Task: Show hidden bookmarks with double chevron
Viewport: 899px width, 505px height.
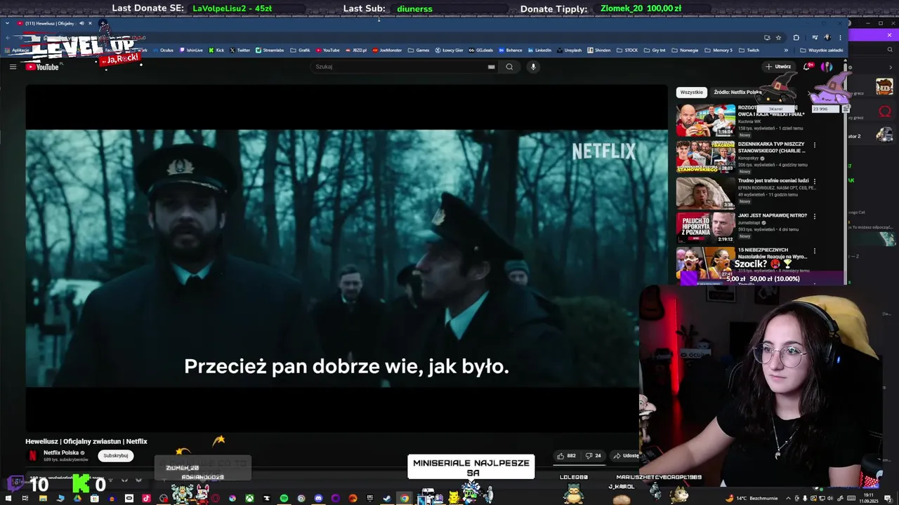Action: pyautogui.click(x=786, y=50)
